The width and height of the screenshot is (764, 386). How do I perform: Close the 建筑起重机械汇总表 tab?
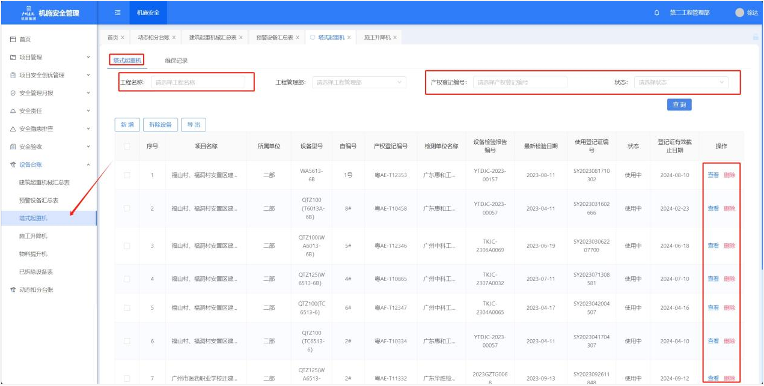pyautogui.click(x=241, y=37)
